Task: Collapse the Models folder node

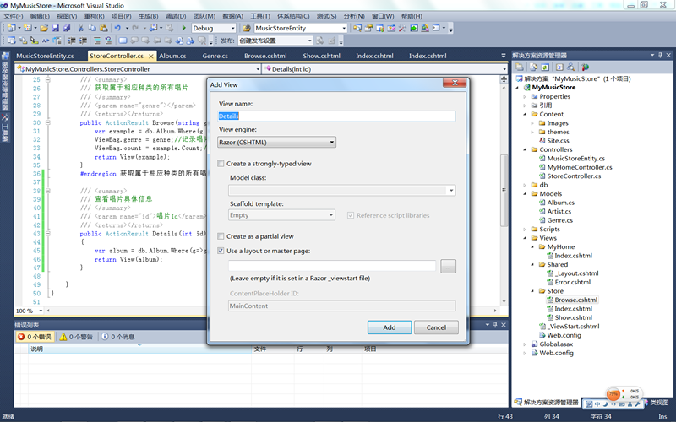Action: [x=525, y=194]
